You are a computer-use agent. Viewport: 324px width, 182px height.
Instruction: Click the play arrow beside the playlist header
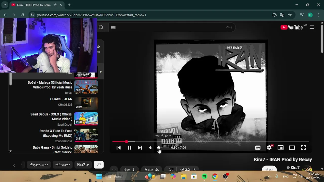click(x=100, y=72)
